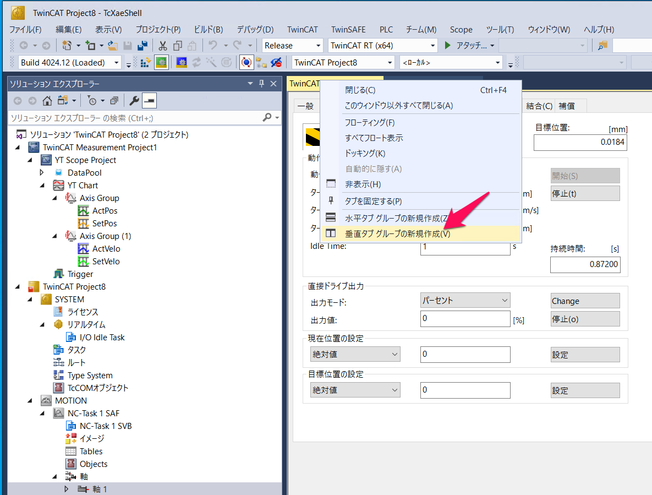Open the TwinSAFE menu

tap(348, 30)
